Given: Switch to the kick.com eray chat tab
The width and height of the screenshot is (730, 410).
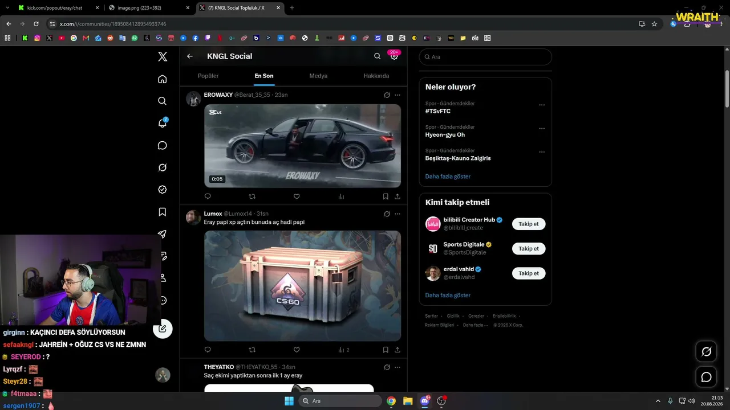Looking at the screenshot, I should pos(54,8).
